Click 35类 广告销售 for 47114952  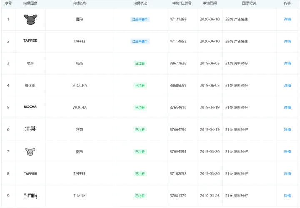pos(237,41)
